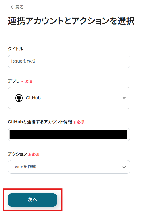Expand the アクション dropdown chevron
This screenshot has width=164, height=211.
[124, 167]
